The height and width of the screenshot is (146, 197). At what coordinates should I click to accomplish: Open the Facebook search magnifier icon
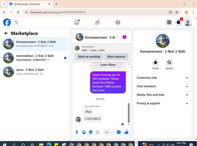[x=16, y=22]
